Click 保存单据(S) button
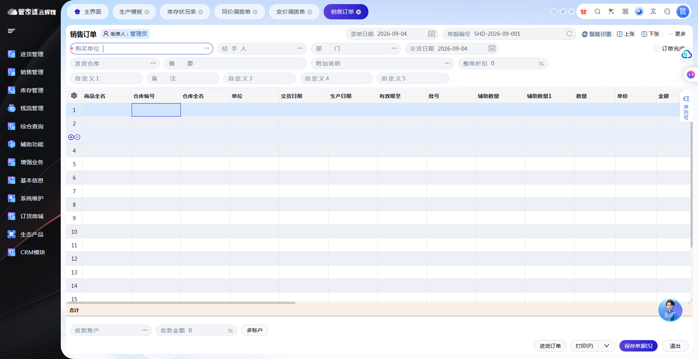The height and width of the screenshot is (359, 698). 638,346
